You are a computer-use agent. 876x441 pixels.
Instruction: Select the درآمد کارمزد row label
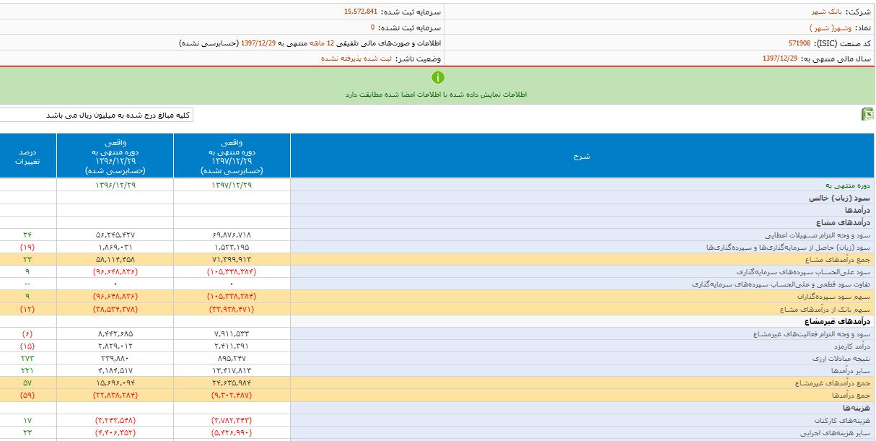click(849, 346)
